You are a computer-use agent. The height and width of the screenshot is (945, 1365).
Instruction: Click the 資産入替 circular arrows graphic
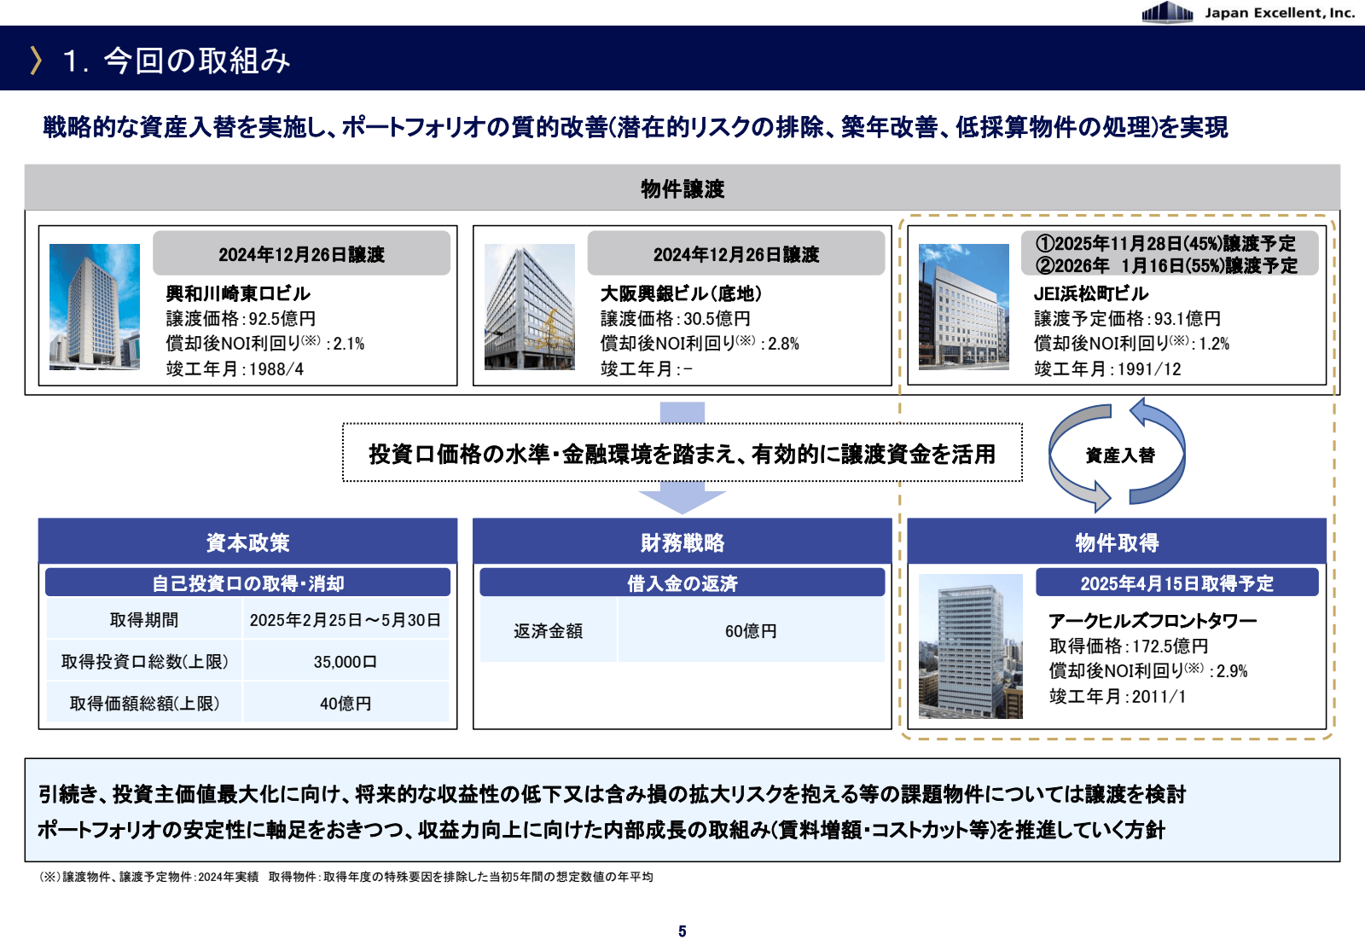(x=1117, y=455)
